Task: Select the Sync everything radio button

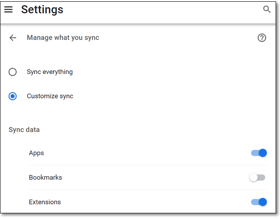Action: point(13,72)
